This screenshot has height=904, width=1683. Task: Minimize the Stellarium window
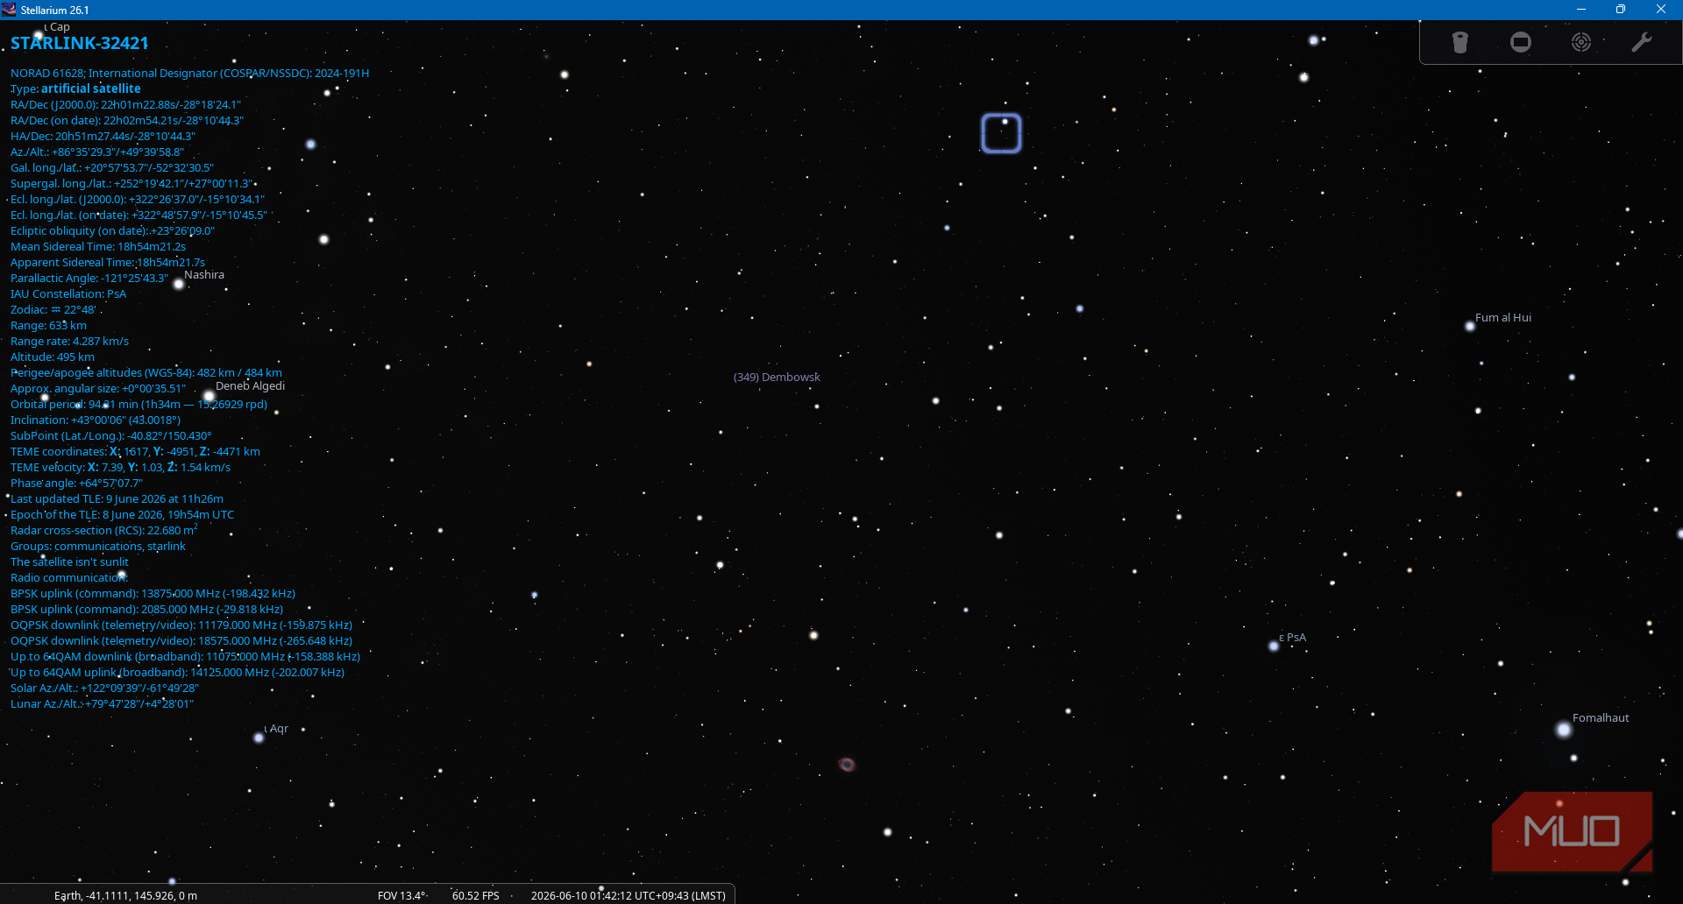pos(1580,10)
